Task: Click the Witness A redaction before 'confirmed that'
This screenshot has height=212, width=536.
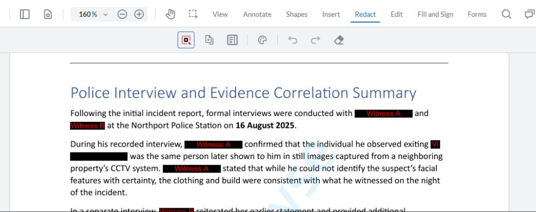Action: pos(214,145)
